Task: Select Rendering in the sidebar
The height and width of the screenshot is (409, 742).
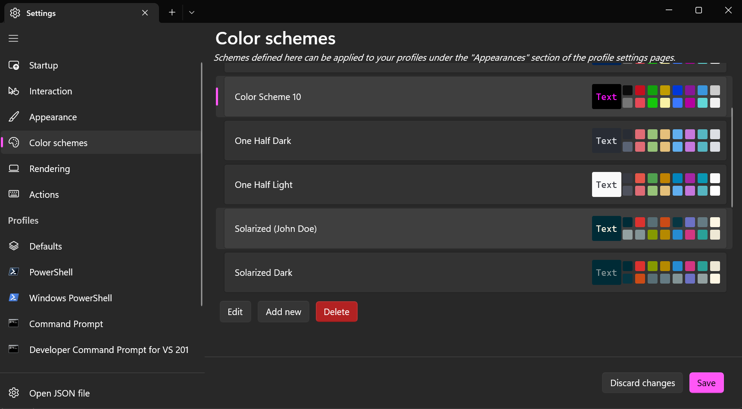Action: (101, 169)
